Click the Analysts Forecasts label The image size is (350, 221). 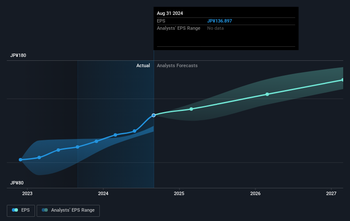[x=177, y=65]
